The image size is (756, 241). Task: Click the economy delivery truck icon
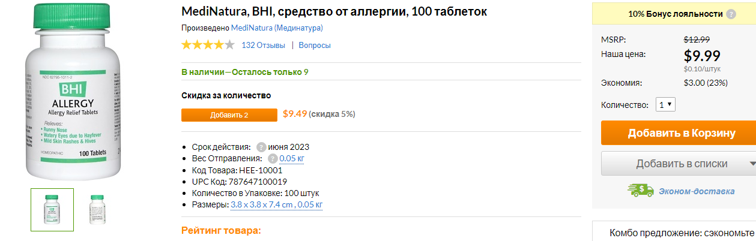pos(640,191)
